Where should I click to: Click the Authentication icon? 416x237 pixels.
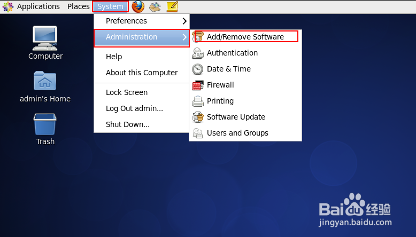[198, 53]
